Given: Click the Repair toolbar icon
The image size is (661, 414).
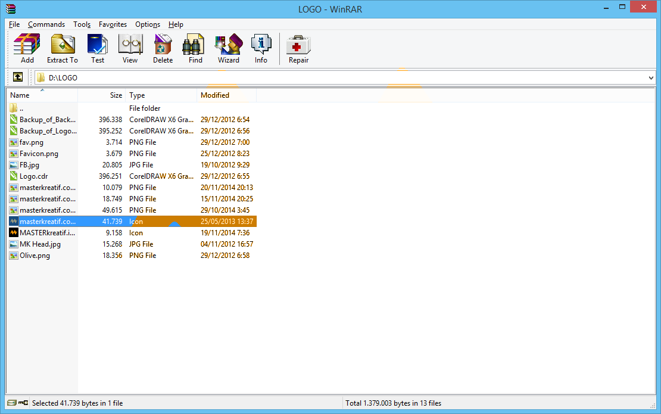Looking at the screenshot, I should click(298, 44).
